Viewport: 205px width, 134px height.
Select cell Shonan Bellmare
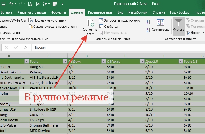[48, 125]
